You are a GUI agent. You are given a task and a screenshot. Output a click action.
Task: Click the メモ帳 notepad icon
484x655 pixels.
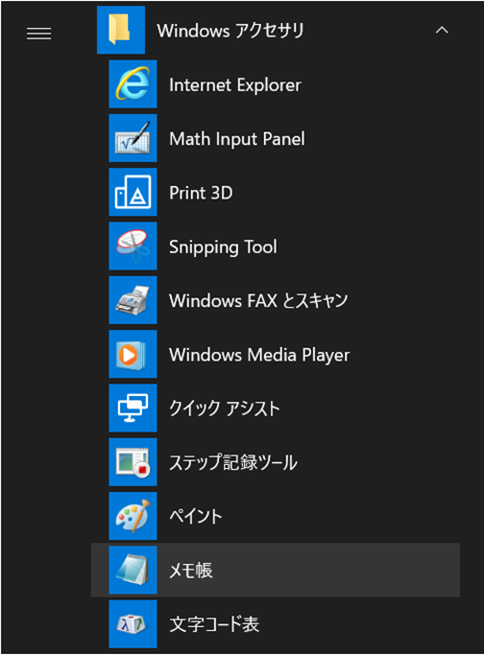[133, 570]
